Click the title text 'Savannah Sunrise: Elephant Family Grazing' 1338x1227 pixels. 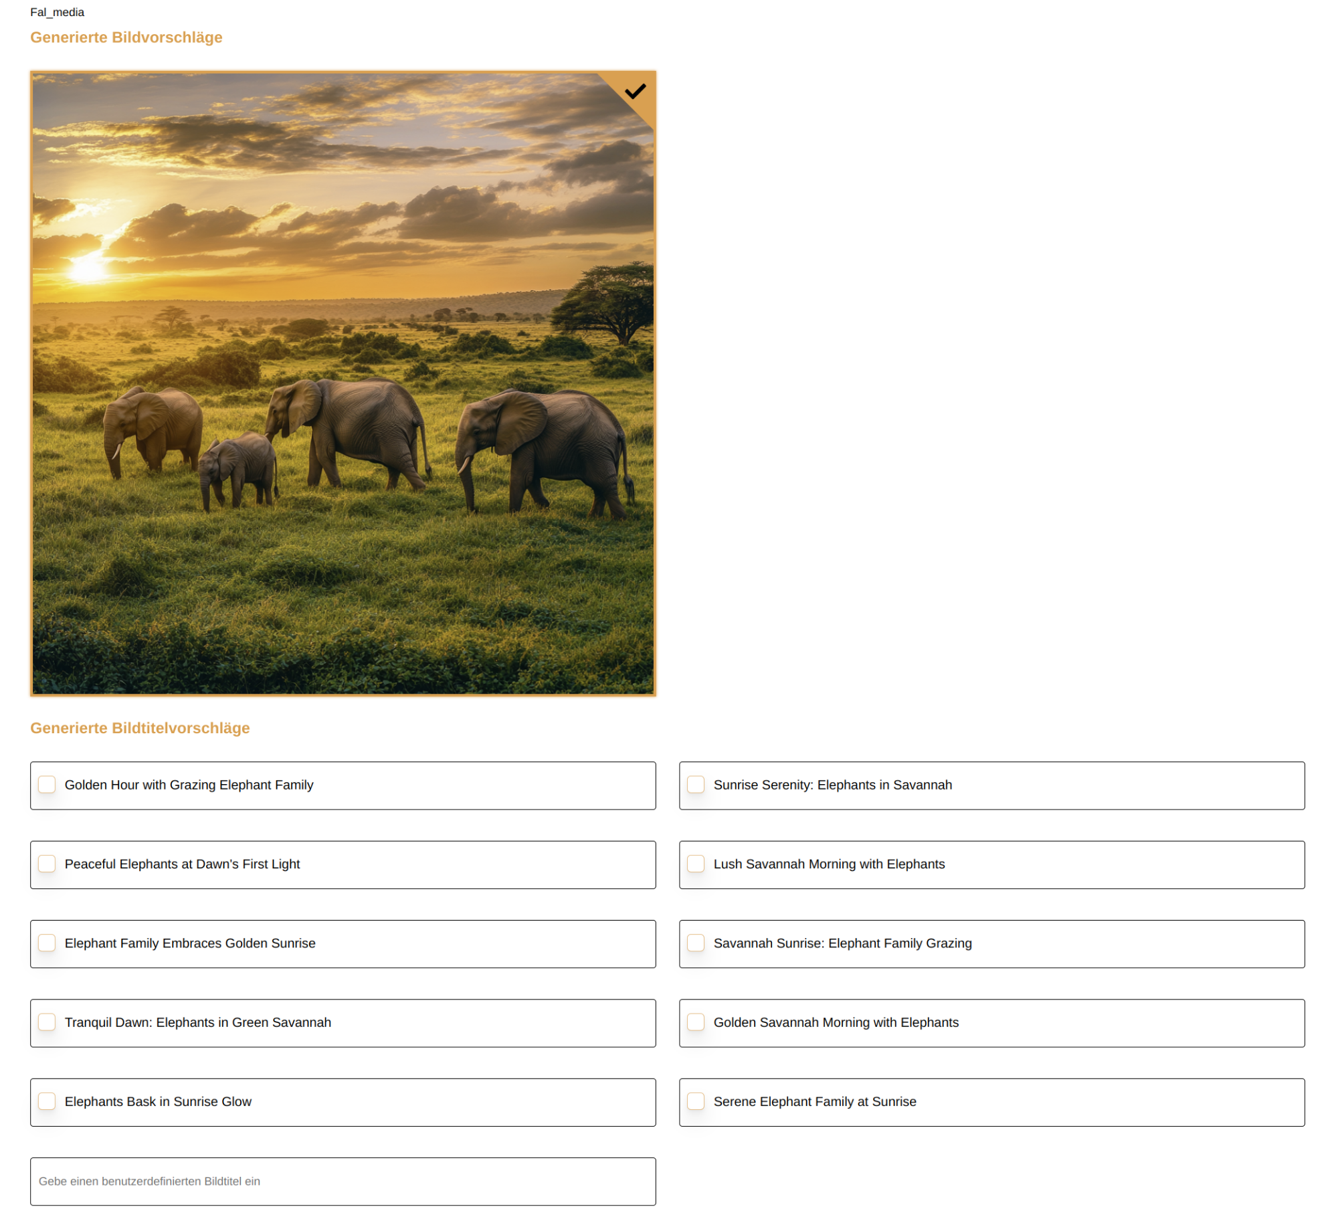pyautogui.click(x=842, y=943)
